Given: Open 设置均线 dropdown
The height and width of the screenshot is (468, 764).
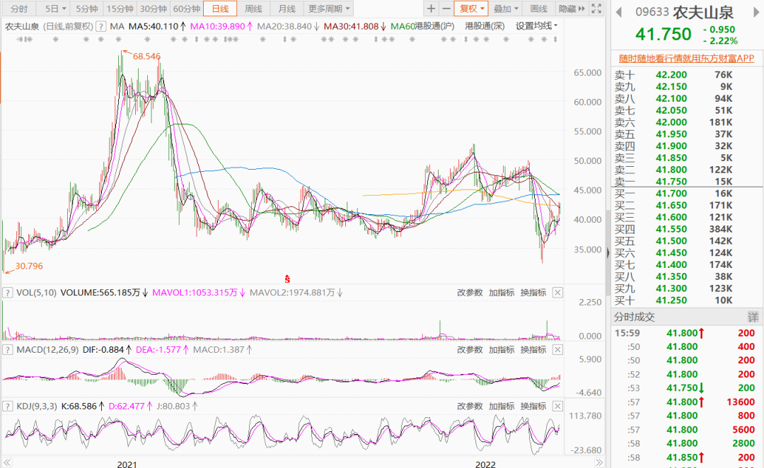Looking at the screenshot, I should tap(536, 26).
